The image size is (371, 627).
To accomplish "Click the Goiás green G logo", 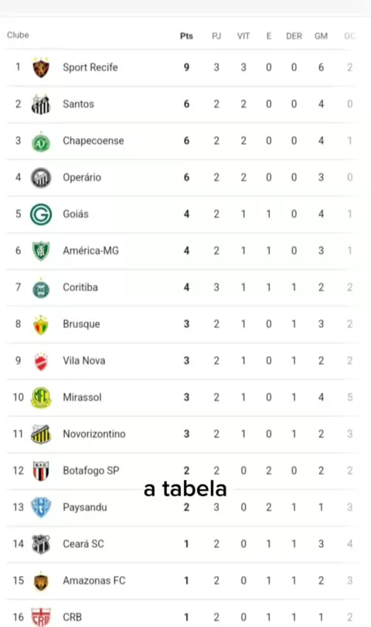I will 41,214.
